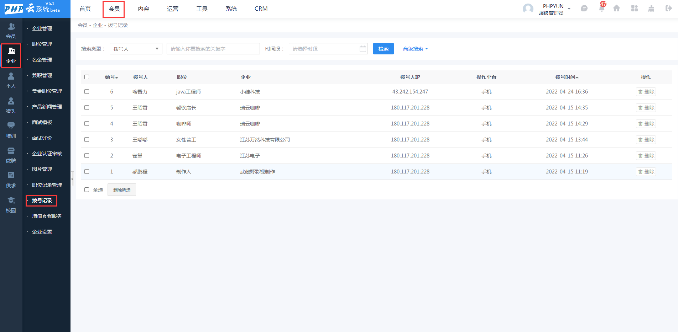678x332 pixels.
Task: Switch to CRM top menu
Action: click(x=261, y=9)
